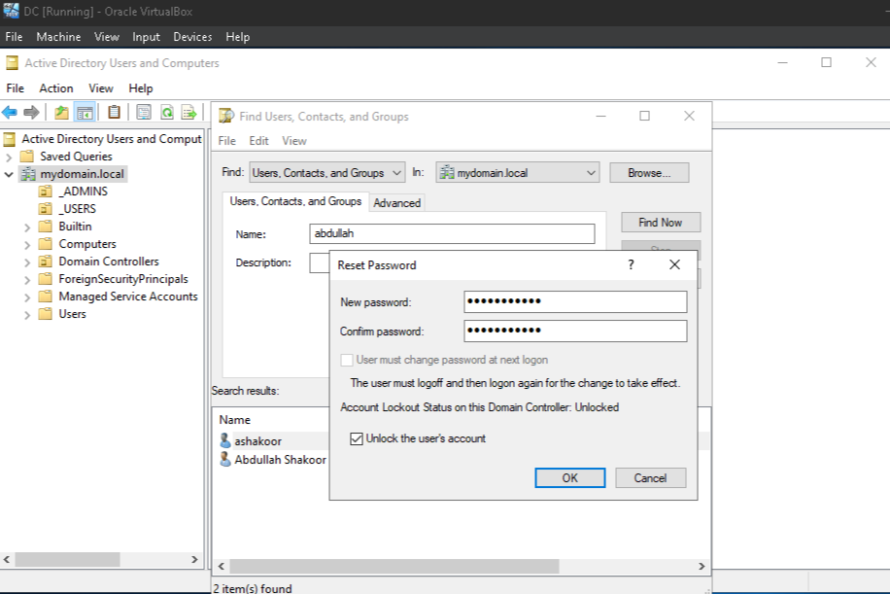Collapse the mydomain.local tree node
This screenshot has height=594, width=890.
point(9,174)
